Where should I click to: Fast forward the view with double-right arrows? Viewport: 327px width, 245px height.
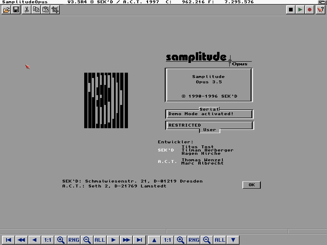(126, 240)
